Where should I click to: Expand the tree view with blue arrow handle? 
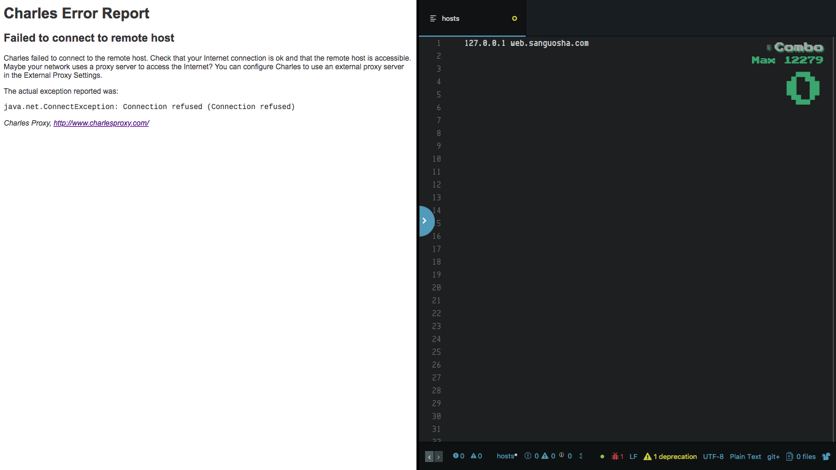(426, 221)
